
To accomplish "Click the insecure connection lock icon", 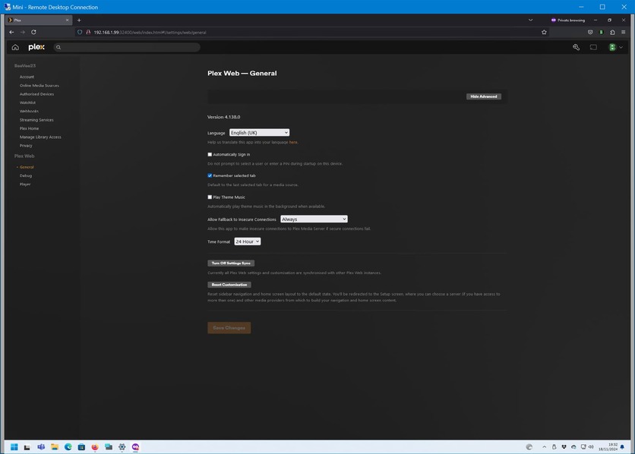I will tap(88, 32).
